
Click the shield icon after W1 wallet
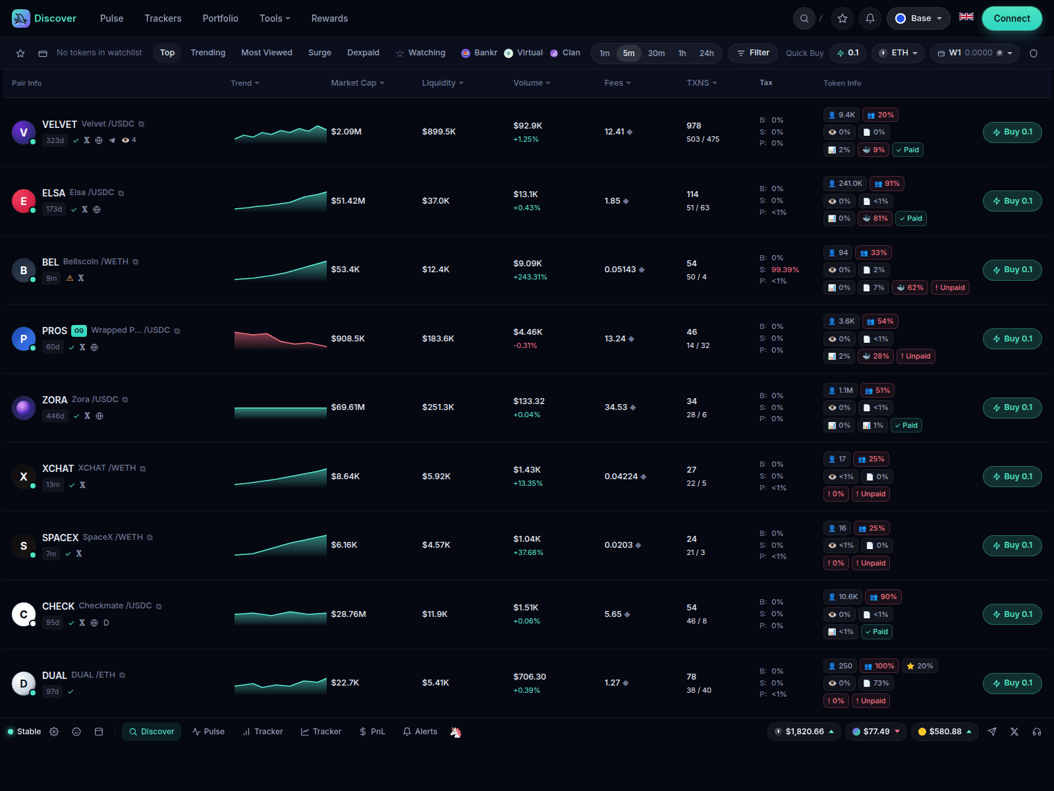point(1034,53)
